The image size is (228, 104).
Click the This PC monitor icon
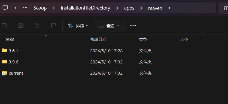(x=5, y=8)
